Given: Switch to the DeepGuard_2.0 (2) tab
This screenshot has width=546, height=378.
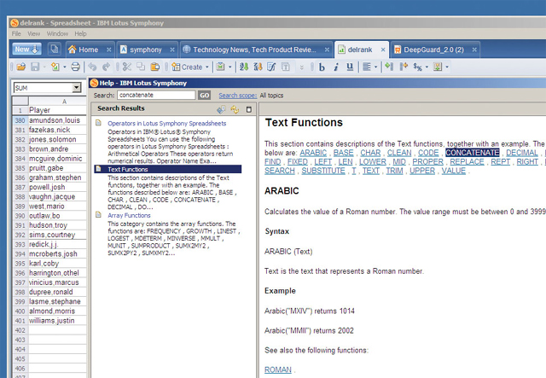Looking at the screenshot, I should click(x=433, y=49).
